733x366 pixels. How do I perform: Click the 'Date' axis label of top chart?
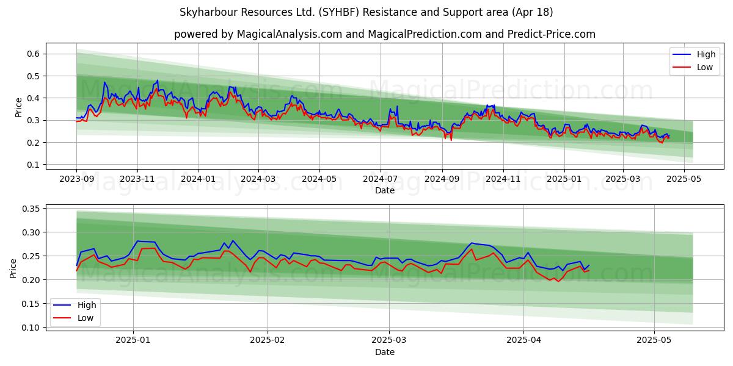click(385, 190)
